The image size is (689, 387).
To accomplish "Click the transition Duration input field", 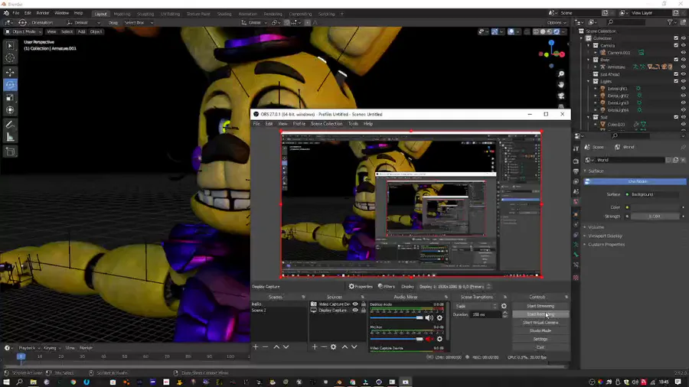I will click(x=486, y=314).
